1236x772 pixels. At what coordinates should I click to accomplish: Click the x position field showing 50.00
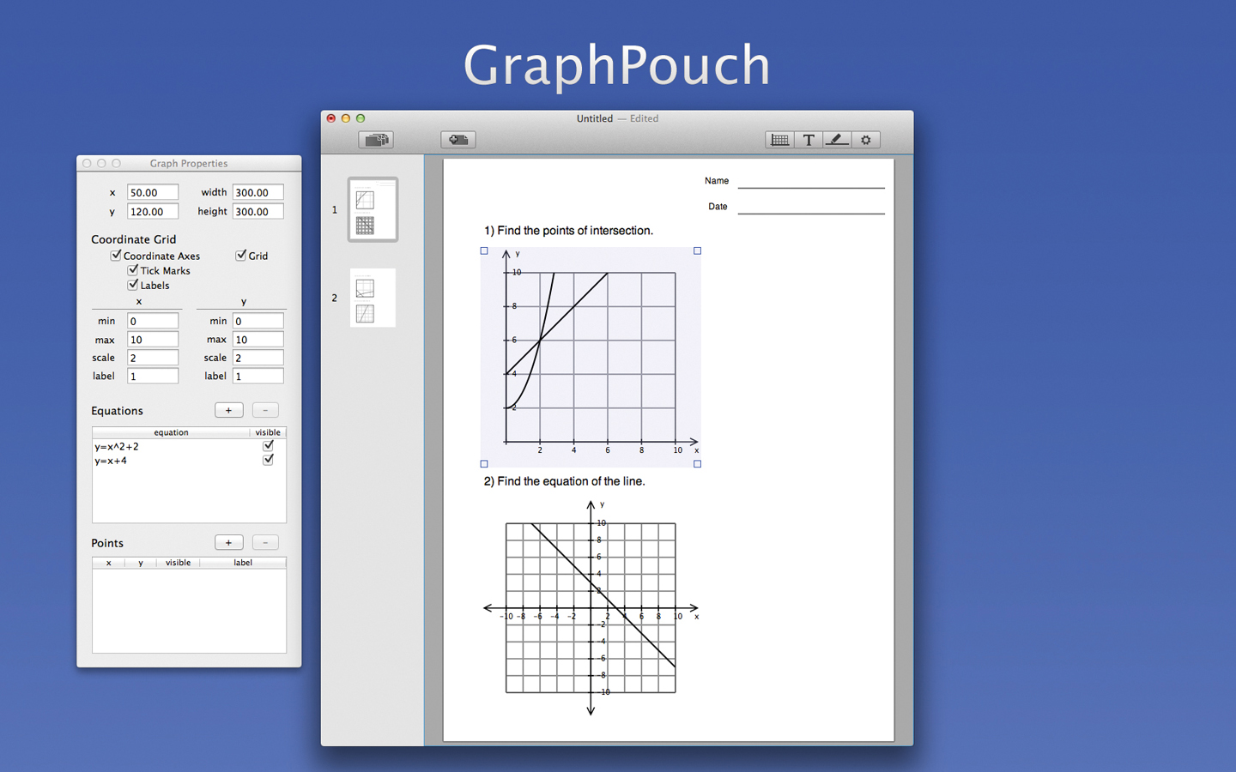click(x=153, y=192)
